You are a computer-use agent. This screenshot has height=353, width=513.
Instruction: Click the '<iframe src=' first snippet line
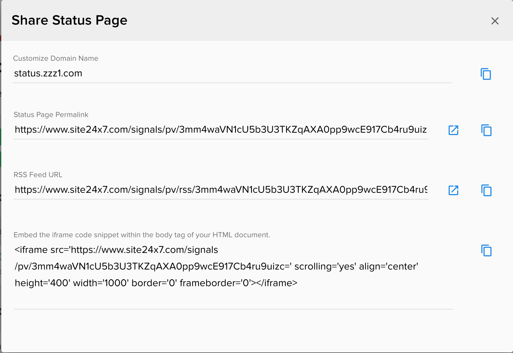116,250
